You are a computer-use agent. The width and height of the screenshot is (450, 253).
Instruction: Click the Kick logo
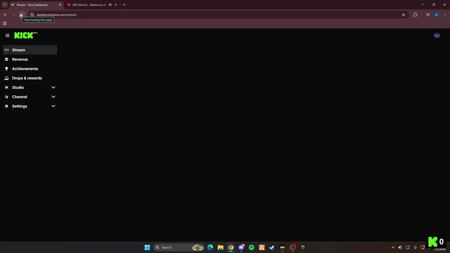point(25,35)
